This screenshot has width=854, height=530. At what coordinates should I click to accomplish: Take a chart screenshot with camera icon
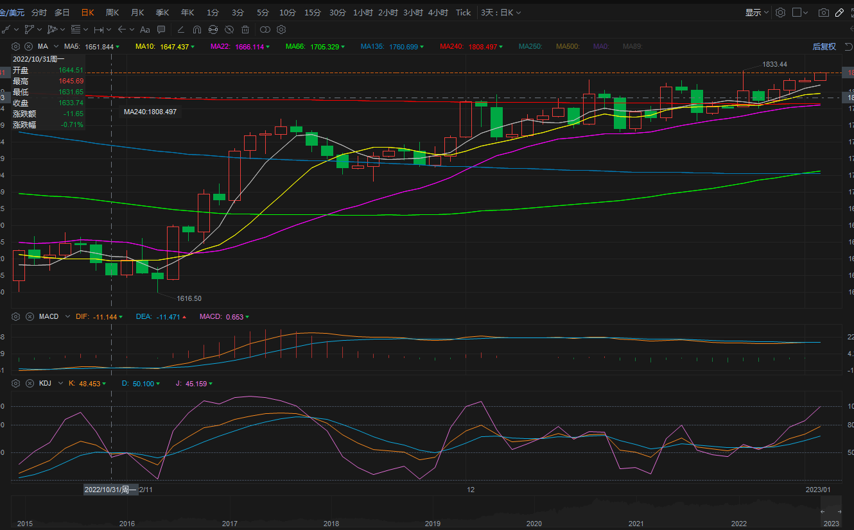click(x=823, y=12)
